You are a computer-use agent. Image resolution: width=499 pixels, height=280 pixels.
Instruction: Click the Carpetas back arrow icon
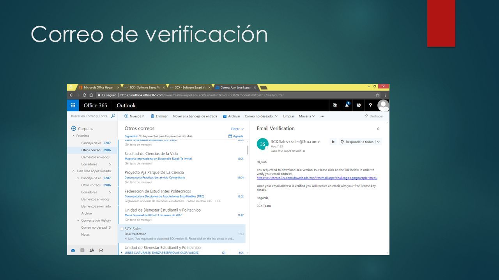(x=73, y=128)
